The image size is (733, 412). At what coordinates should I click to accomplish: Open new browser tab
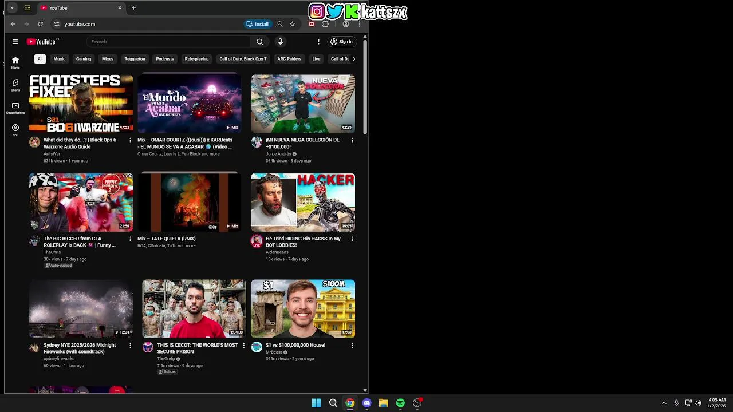[133, 8]
